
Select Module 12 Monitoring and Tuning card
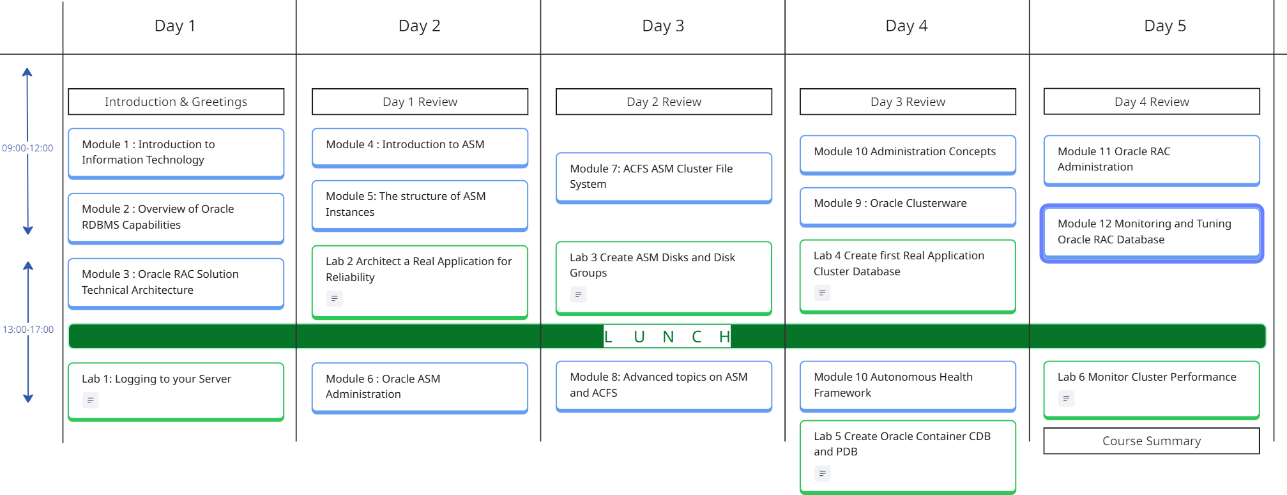click(x=1151, y=232)
